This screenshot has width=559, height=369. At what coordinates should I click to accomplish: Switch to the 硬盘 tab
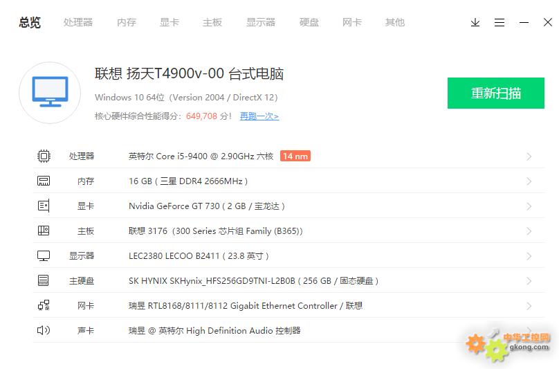[x=309, y=22]
